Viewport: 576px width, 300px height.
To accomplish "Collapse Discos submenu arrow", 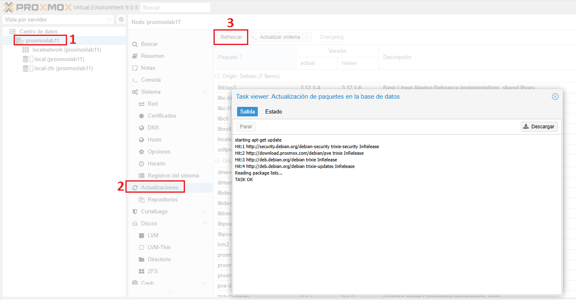I will (x=205, y=223).
